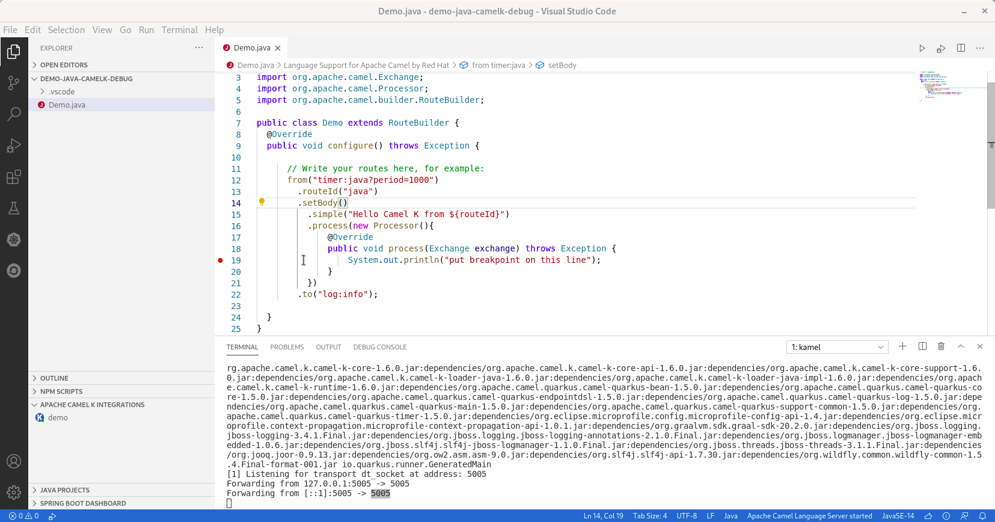Viewport: 995px width, 522px height.
Task: Click the lightbulb code action on line 14
Action: (262, 202)
